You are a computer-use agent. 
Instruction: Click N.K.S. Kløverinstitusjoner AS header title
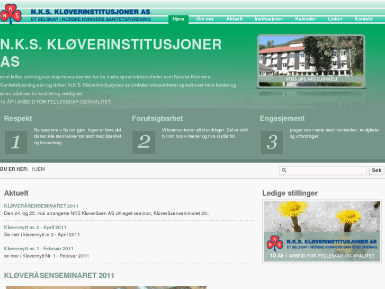pyautogui.click(x=91, y=12)
